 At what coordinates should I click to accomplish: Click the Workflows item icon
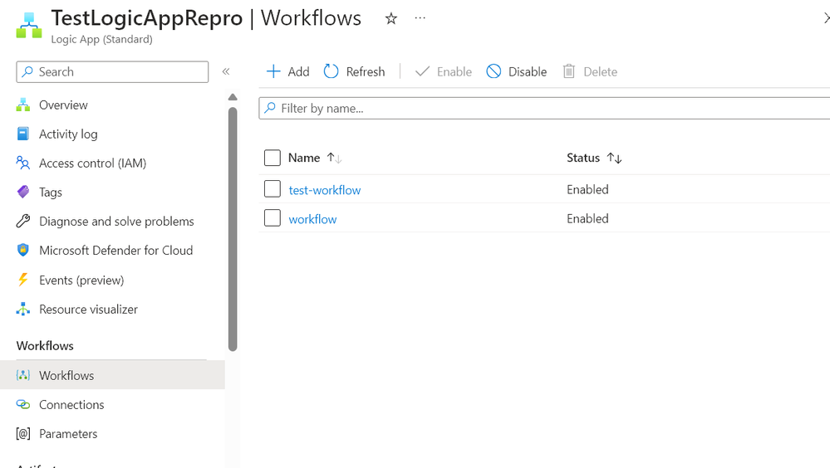(22, 375)
